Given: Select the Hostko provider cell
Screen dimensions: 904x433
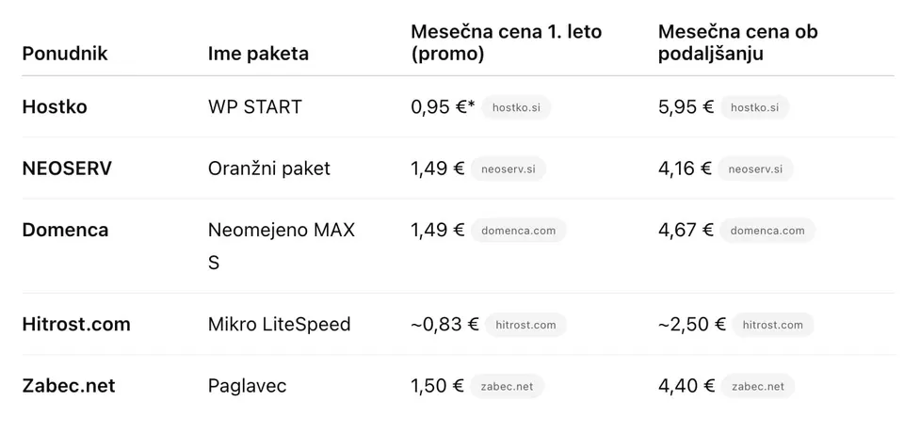Looking at the screenshot, I should [55, 107].
